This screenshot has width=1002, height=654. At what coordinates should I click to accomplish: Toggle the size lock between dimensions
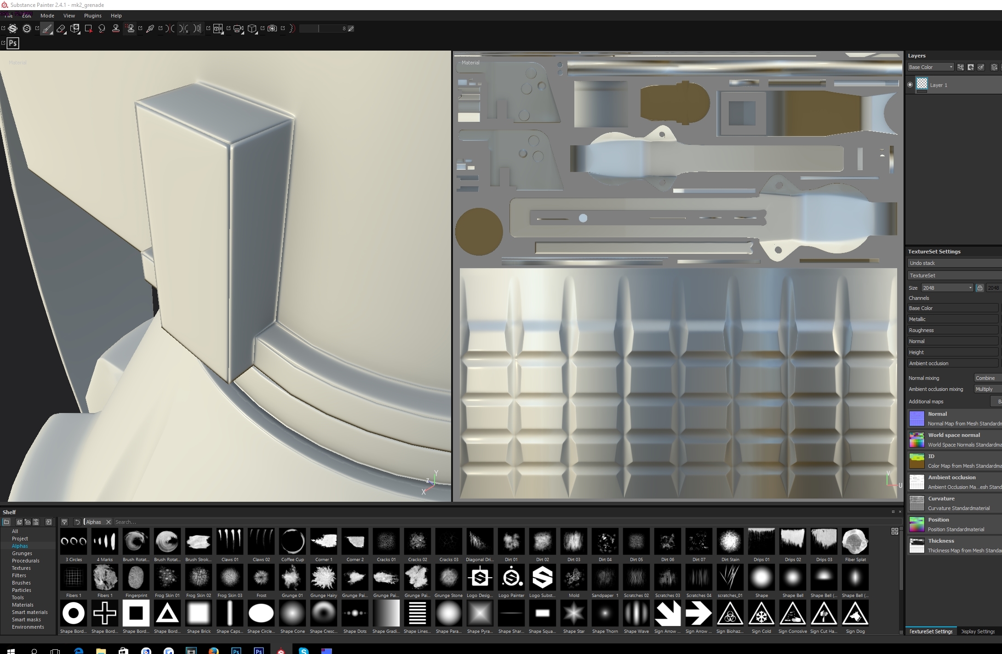coord(979,288)
